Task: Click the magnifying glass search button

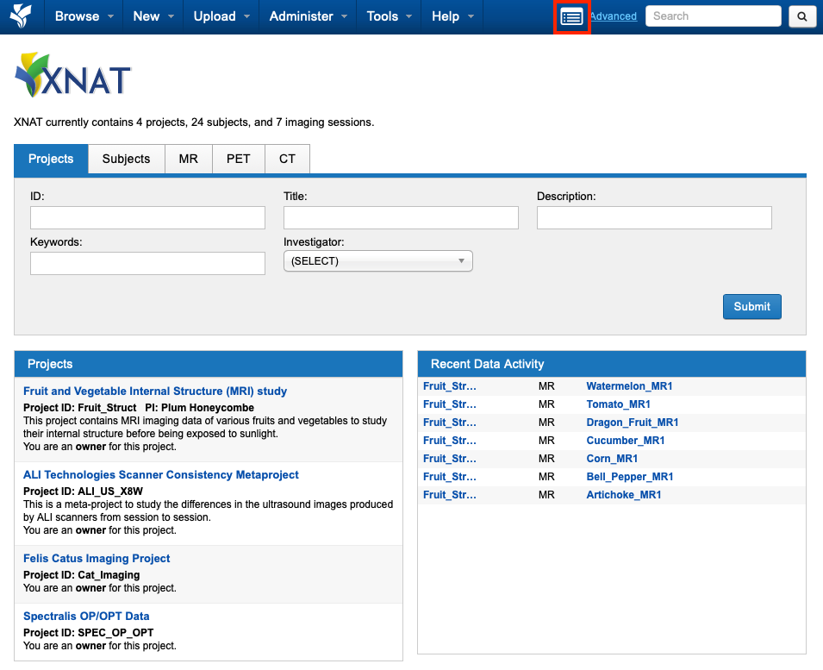Action: click(801, 16)
